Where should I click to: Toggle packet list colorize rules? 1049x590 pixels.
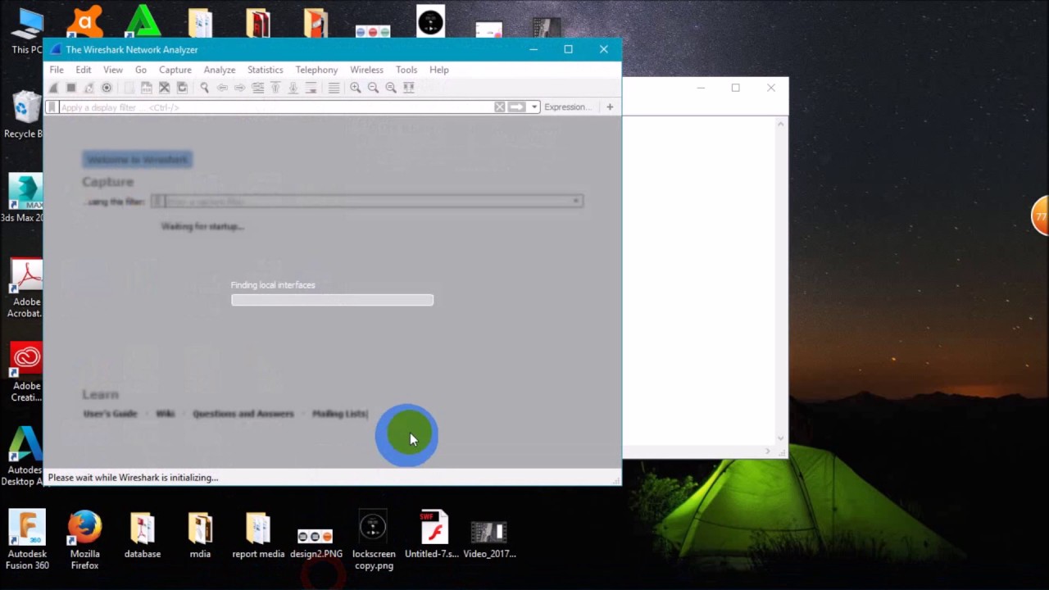pos(334,88)
